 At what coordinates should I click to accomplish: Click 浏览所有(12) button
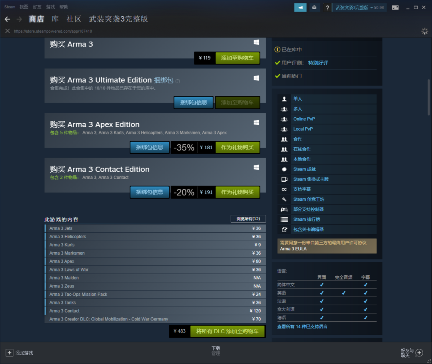[248, 219]
